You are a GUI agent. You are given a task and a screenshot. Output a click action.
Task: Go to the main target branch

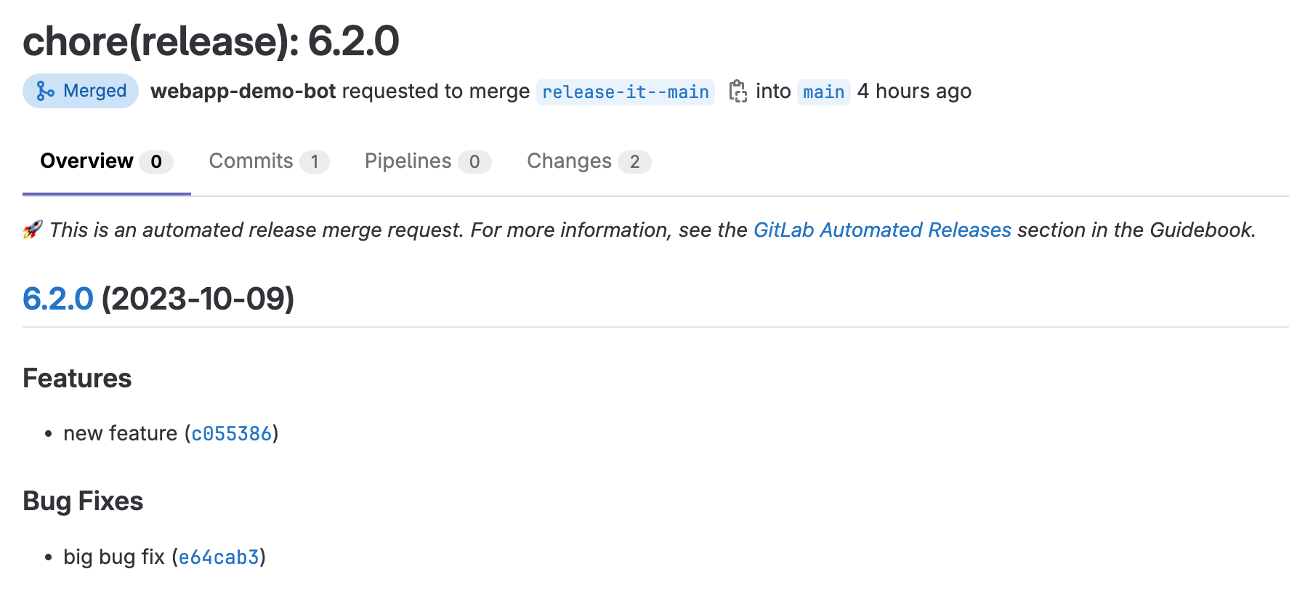(x=823, y=92)
